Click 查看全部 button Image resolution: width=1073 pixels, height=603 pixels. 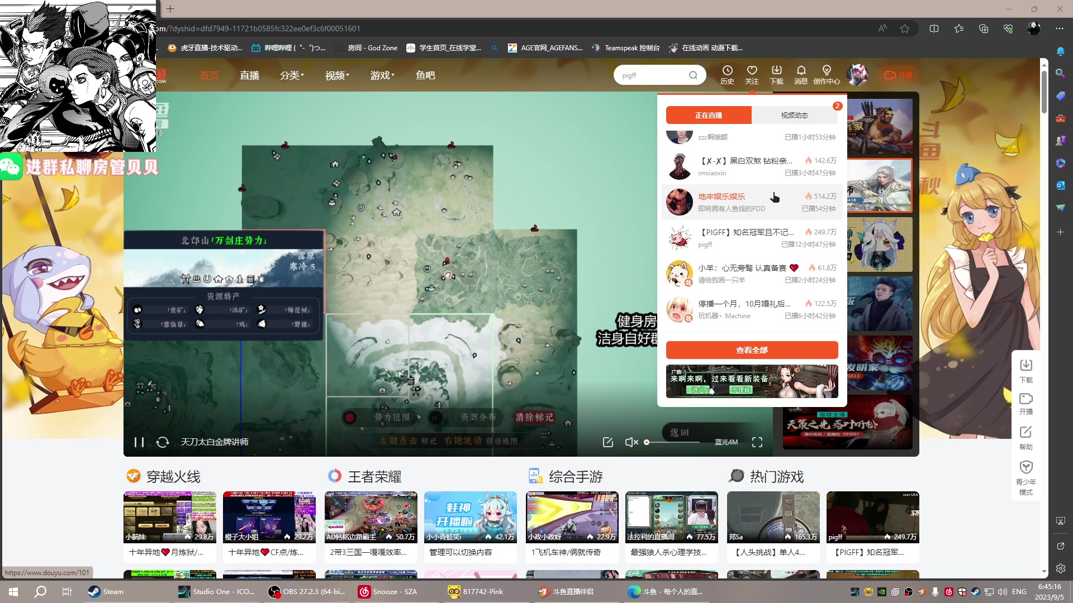pyautogui.click(x=752, y=350)
